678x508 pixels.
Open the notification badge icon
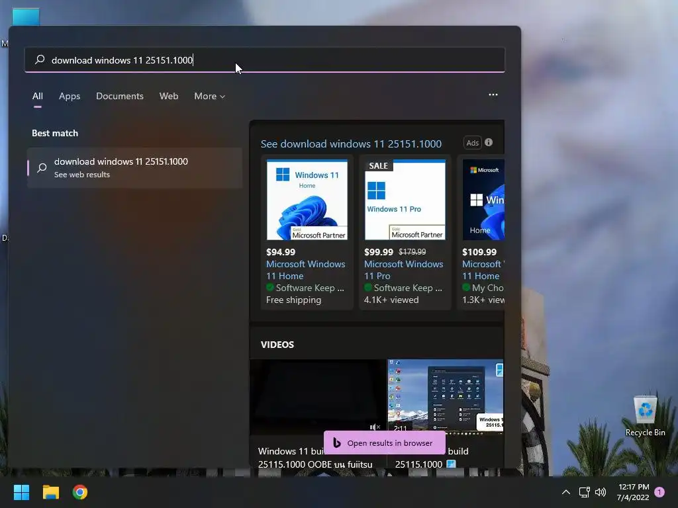point(659,492)
